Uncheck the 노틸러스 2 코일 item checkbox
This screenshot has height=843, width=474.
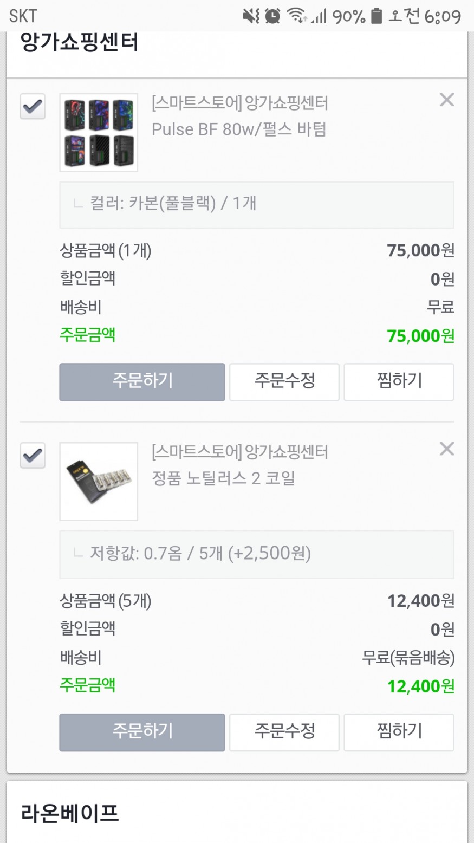point(33,455)
